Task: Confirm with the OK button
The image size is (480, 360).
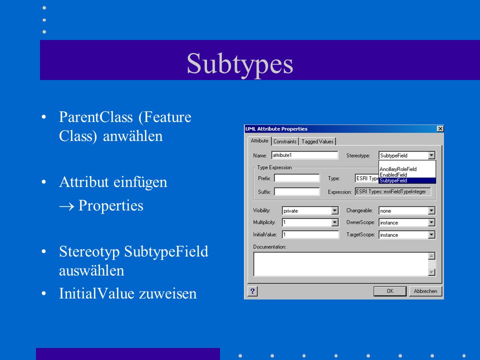Action: [x=390, y=291]
